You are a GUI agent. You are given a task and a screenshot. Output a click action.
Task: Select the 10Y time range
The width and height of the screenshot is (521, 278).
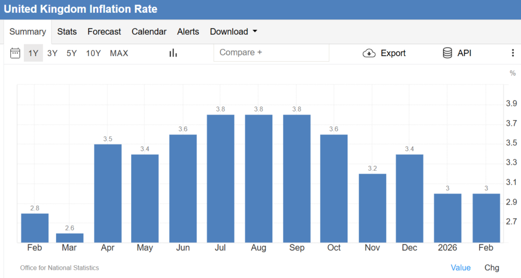pos(93,53)
